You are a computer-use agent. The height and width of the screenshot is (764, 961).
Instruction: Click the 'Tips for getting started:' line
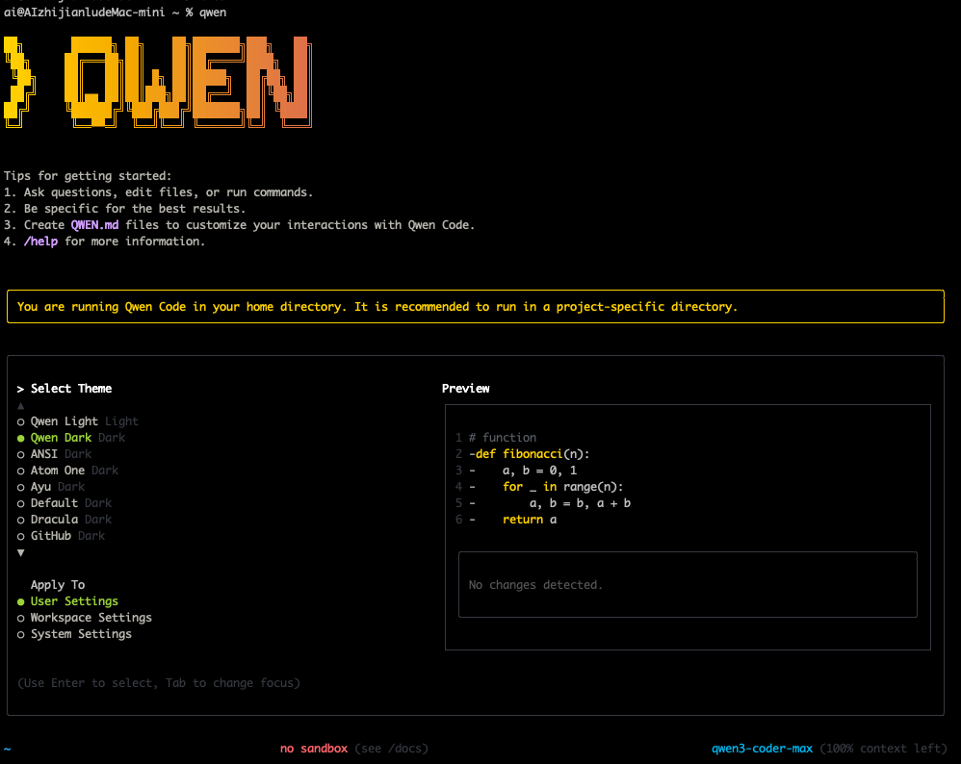[x=88, y=176]
